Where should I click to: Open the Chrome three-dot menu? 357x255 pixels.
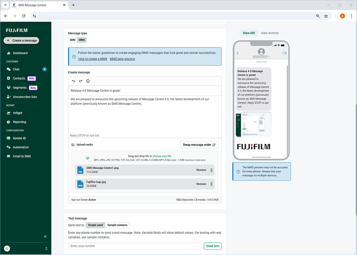pyautogui.click(x=351, y=16)
